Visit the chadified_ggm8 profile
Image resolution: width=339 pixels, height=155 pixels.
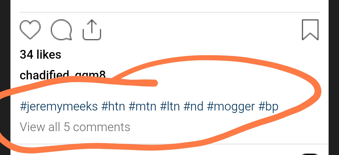tap(62, 75)
